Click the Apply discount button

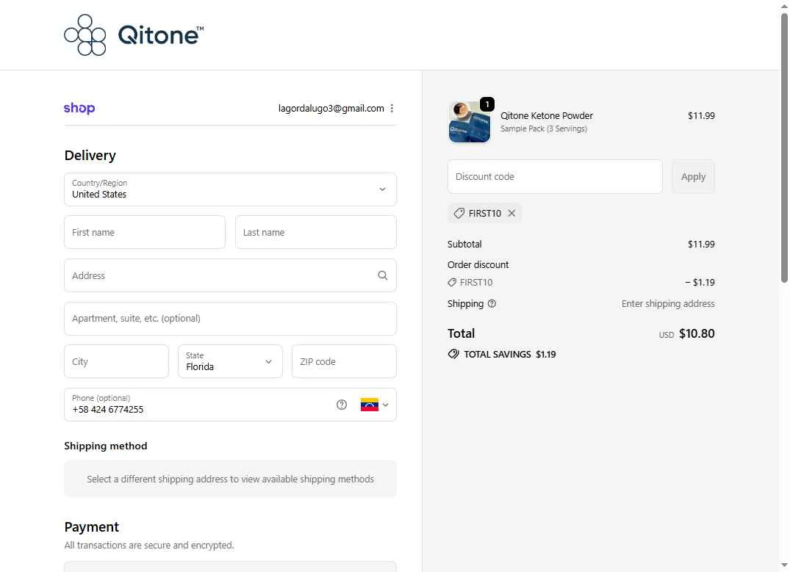coord(693,177)
